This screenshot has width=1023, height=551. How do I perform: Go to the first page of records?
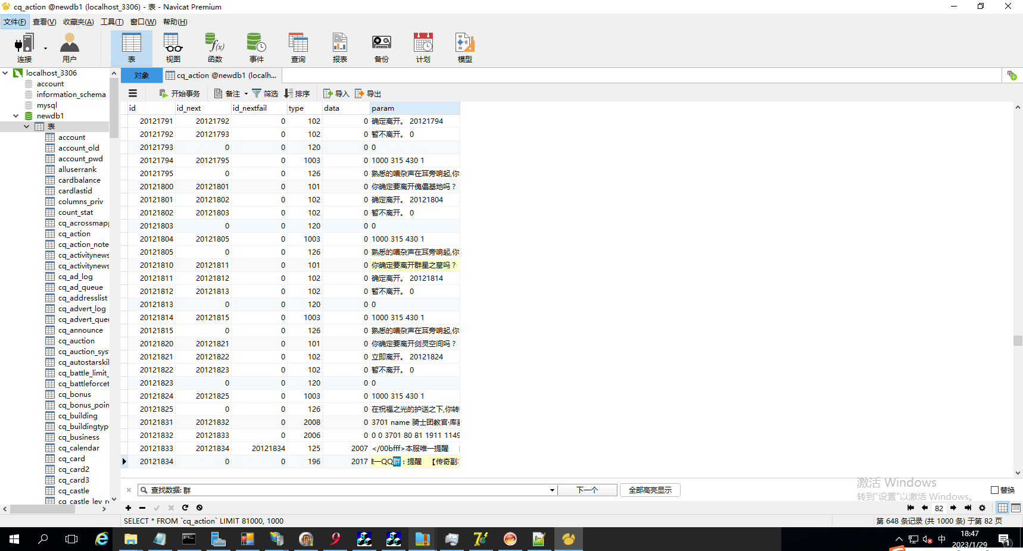pos(910,508)
